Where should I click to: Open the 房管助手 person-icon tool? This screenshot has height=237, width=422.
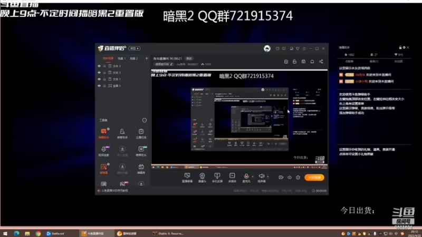[x=122, y=133]
